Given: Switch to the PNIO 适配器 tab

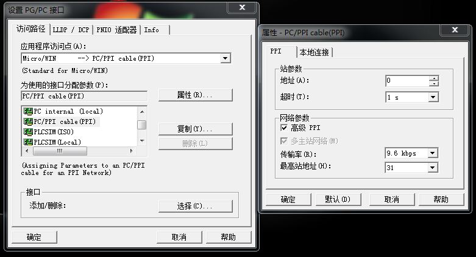Looking at the screenshot, I should tap(116, 30).
